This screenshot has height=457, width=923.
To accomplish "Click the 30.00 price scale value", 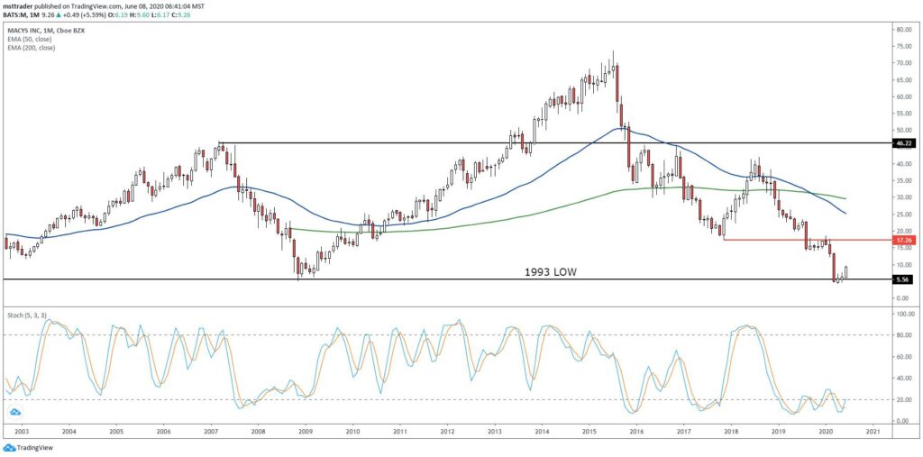I will coord(905,197).
